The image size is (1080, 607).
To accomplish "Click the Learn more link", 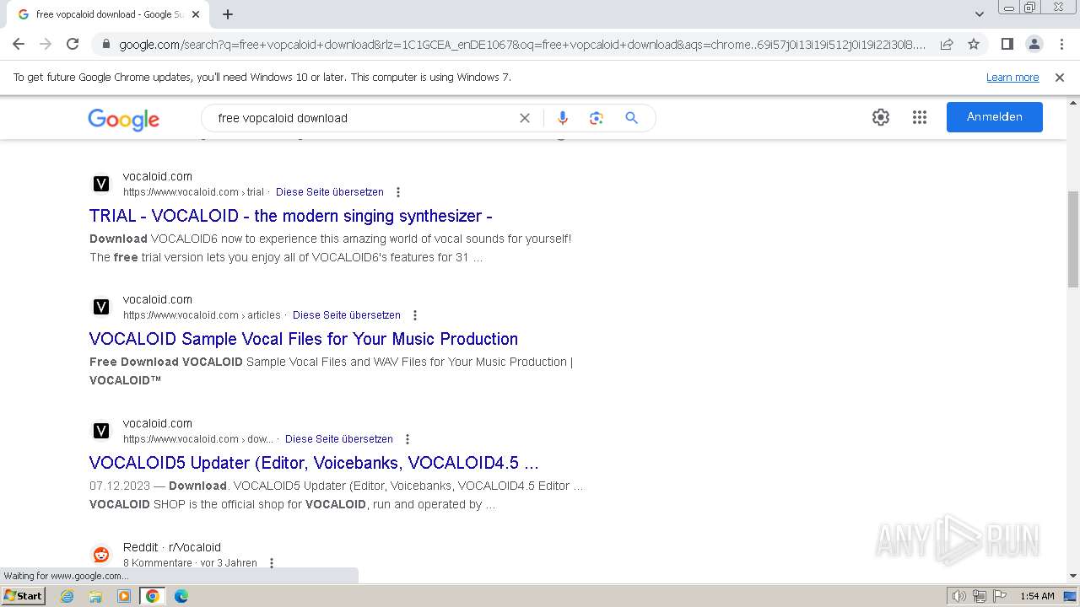I will tap(1012, 78).
